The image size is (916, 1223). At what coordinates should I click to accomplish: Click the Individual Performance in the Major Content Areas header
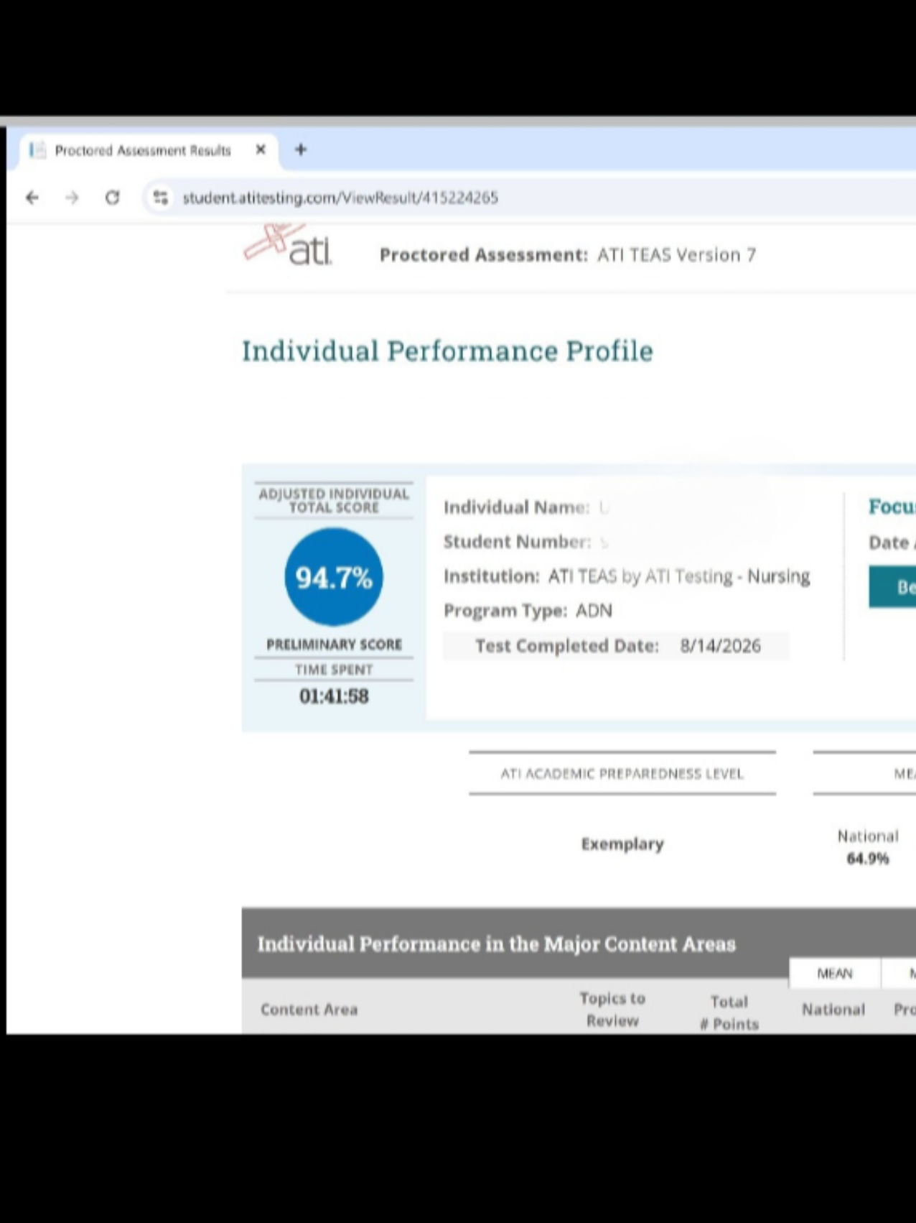tap(497, 944)
